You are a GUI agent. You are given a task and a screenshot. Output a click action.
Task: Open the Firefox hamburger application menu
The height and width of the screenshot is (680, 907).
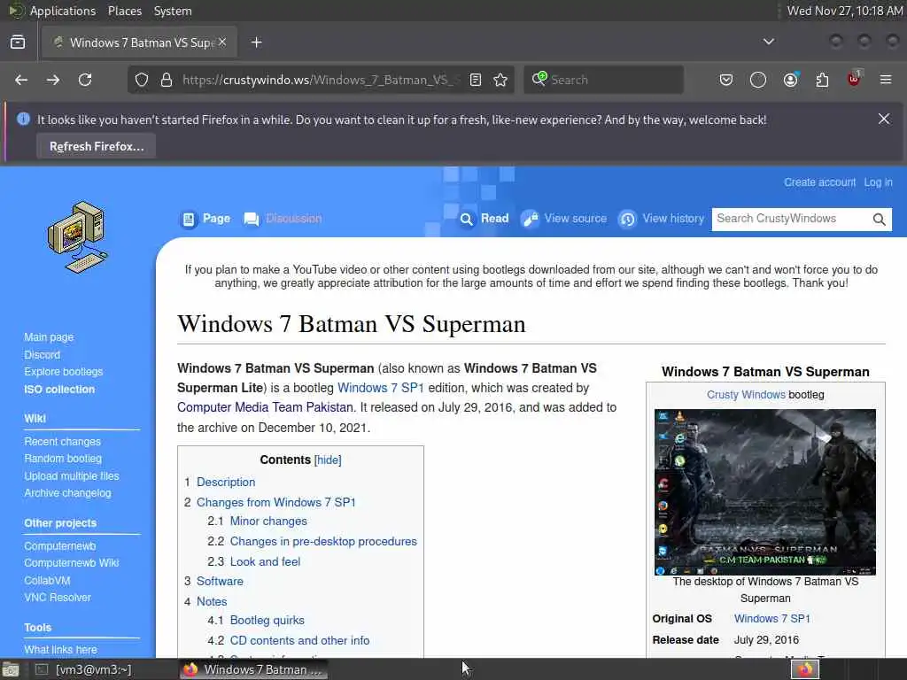[x=886, y=80]
